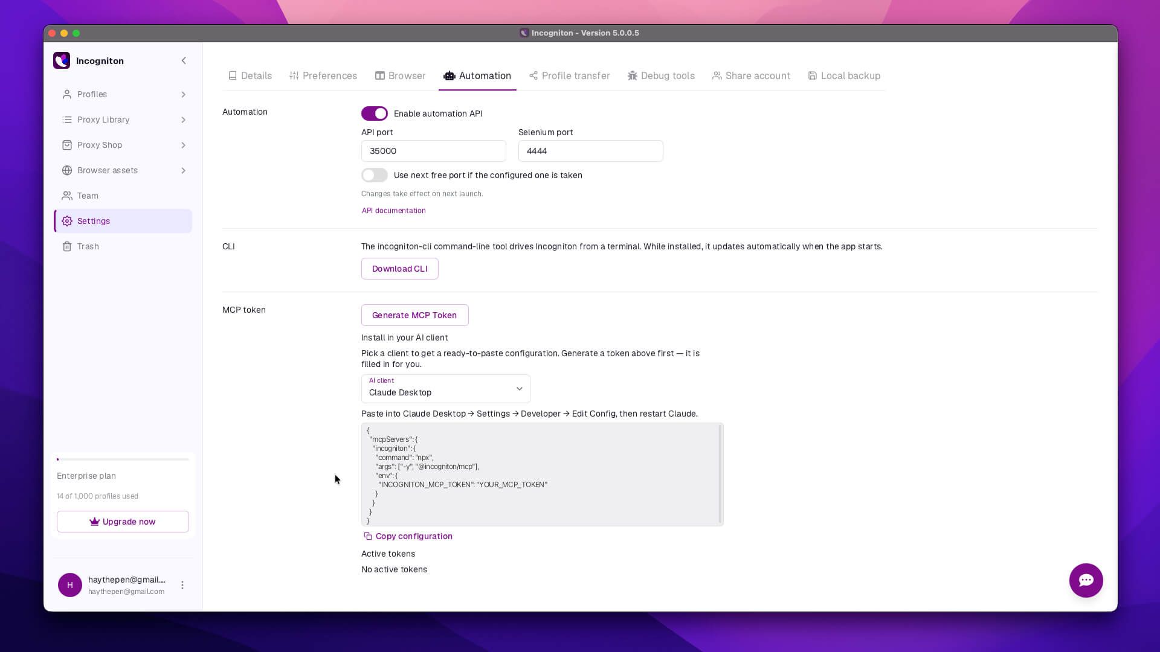The width and height of the screenshot is (1160, 652).
Task: Click the Preferences sliders icon
Action: click(x=294, y=75)
